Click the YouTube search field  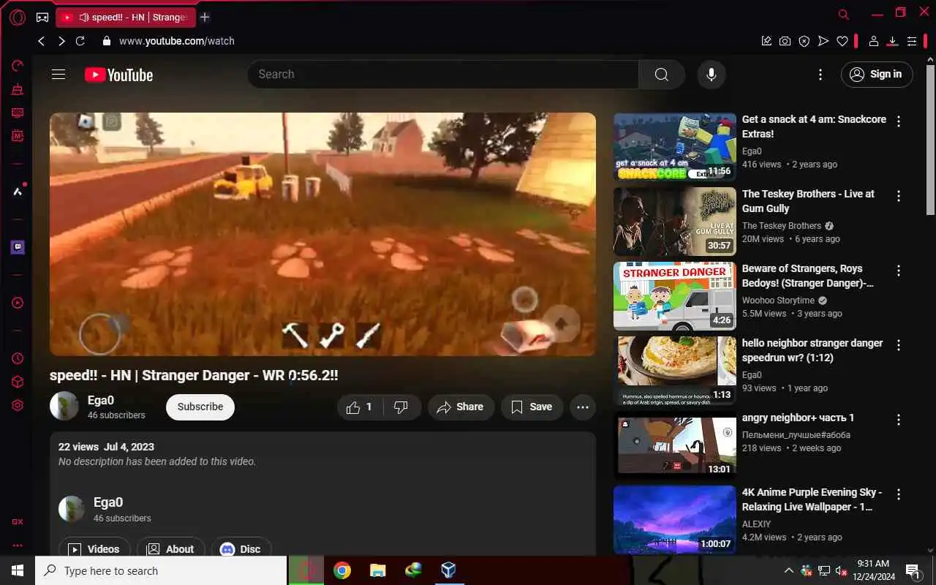point(443,74)
